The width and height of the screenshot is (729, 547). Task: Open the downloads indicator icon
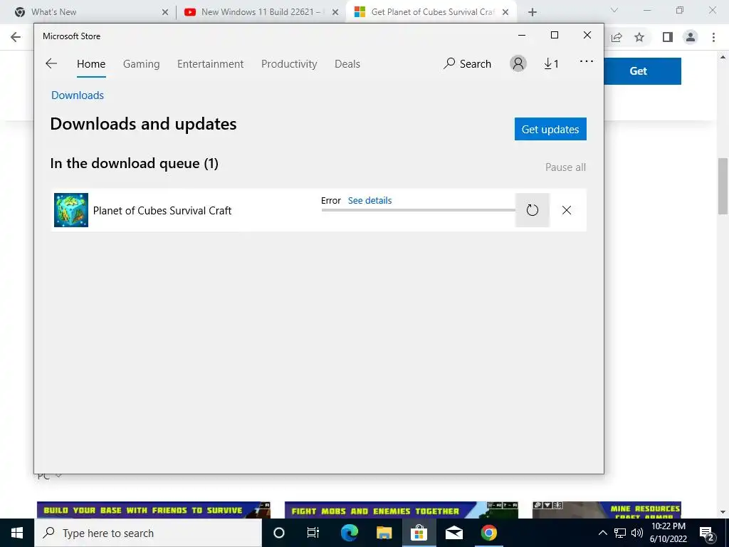551,63
